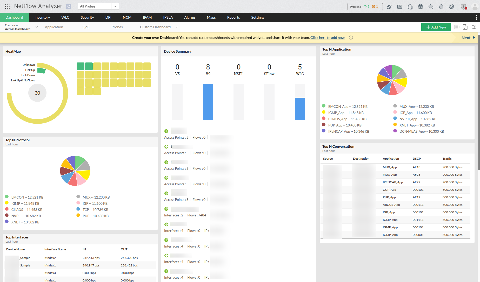The height and width of the screenshot is (282, 480).
Task: Go to the IPSLA tab
Action: tap(168, 17)
